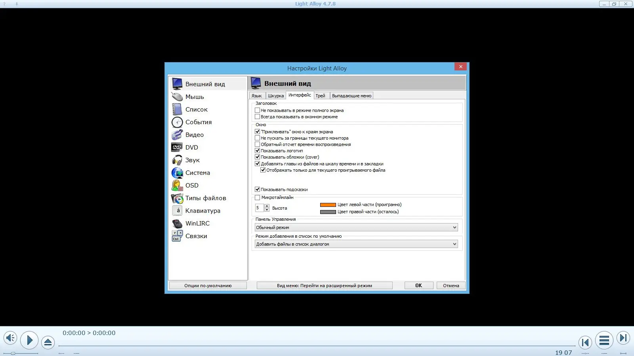
Task: Mute sound with the speaker button
Action: [10, 338]
